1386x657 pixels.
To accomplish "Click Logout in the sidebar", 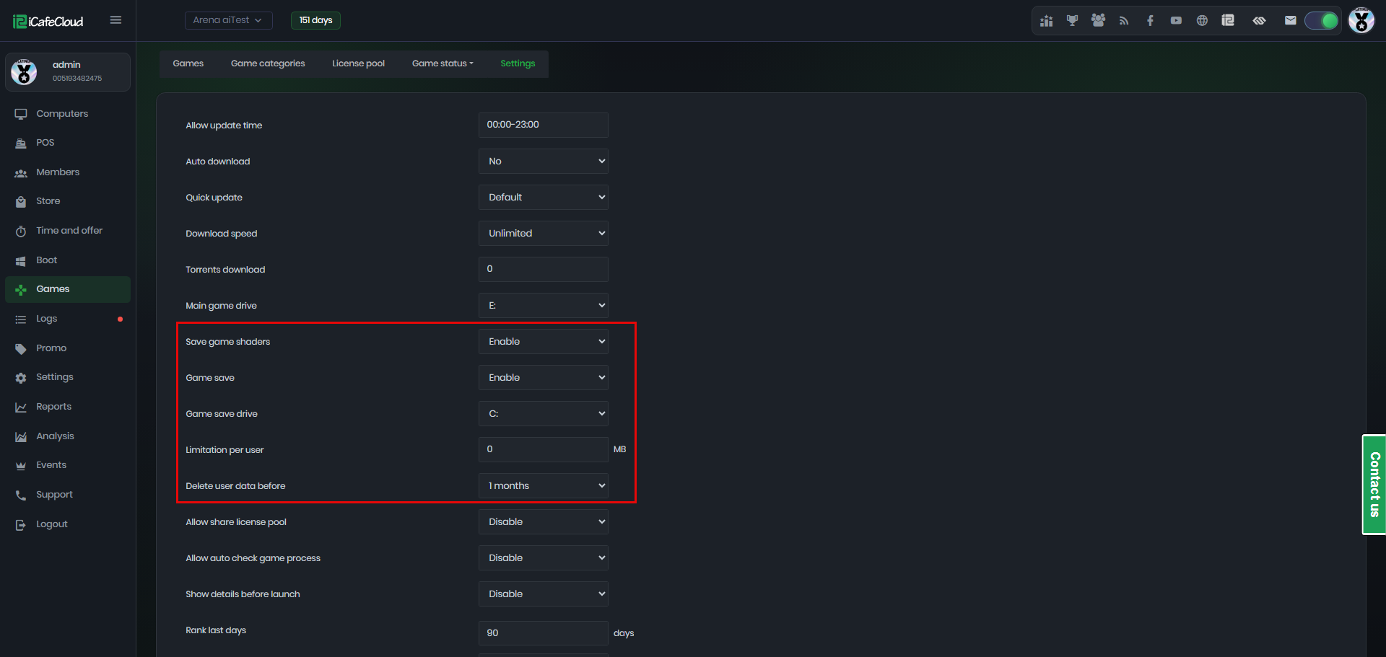I will 68,524.
